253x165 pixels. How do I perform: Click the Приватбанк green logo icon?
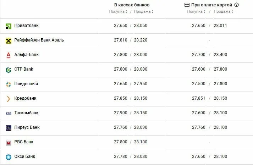coord(9,26)
